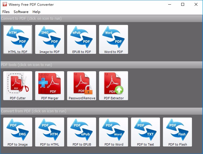Open the PDF to Text converter
Screen dimensions: 203x154
point(145,132)
